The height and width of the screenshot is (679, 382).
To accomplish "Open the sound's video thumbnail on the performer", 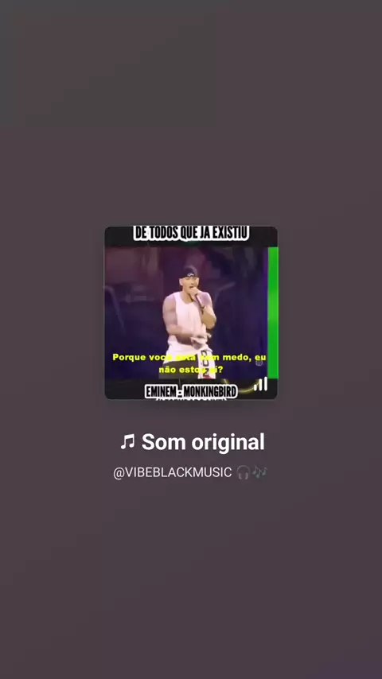I will [191, 312].
